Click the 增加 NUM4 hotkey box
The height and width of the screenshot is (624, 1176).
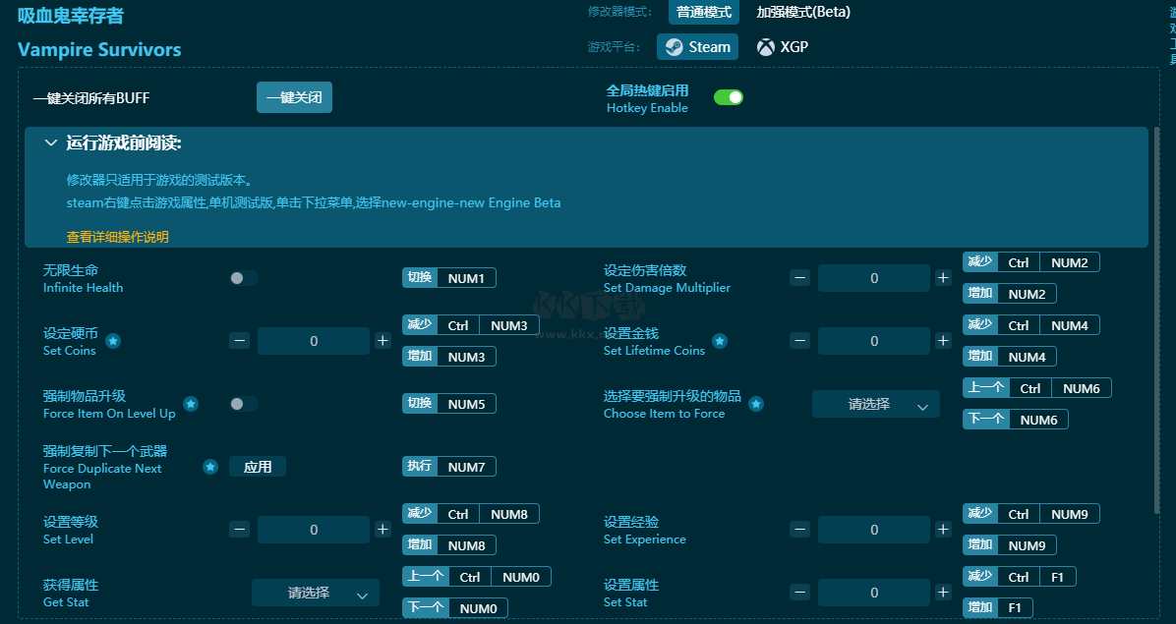point(1010,357)
